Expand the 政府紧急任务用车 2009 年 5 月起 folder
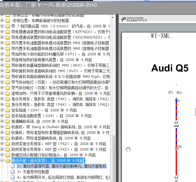Screen dimensions: 196x182 pos(2,149)
